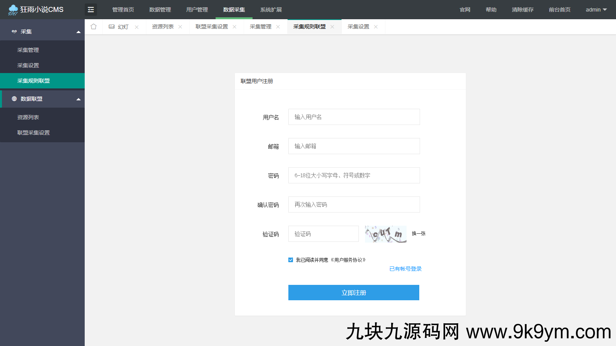Screen dimensions: 616x346
Task: Close the 资源列表 tab
Action: point(180,27)
